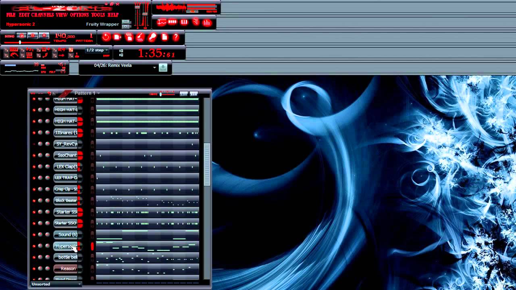This screenshot has height=290, width=516.
Task: Mute the Block Beater channel
Action: click(34, 200)
